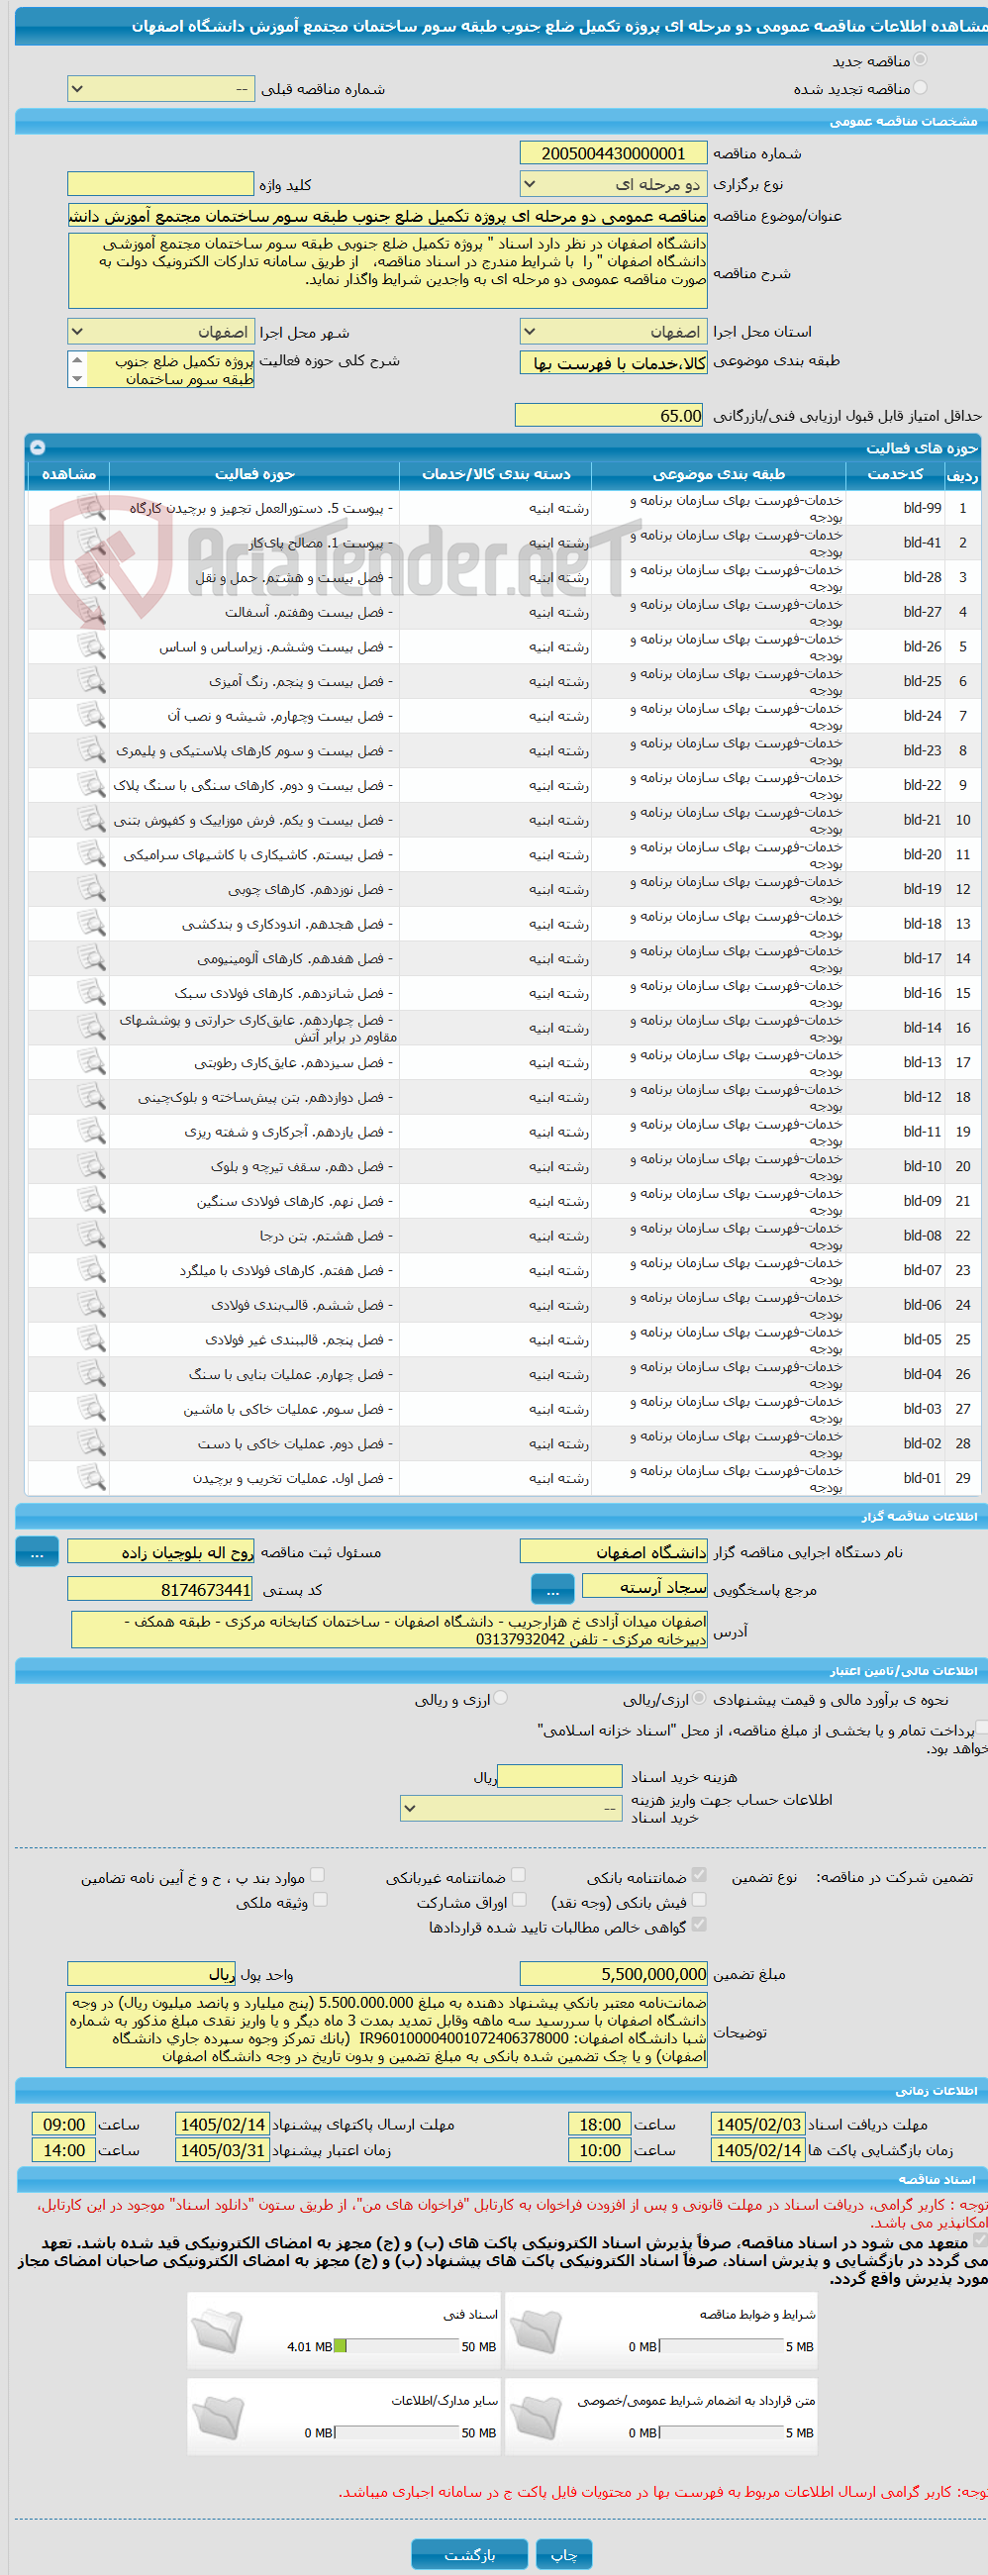Open view icon for row bld-19
The image size is (988, 2575).
click(91, 890)
